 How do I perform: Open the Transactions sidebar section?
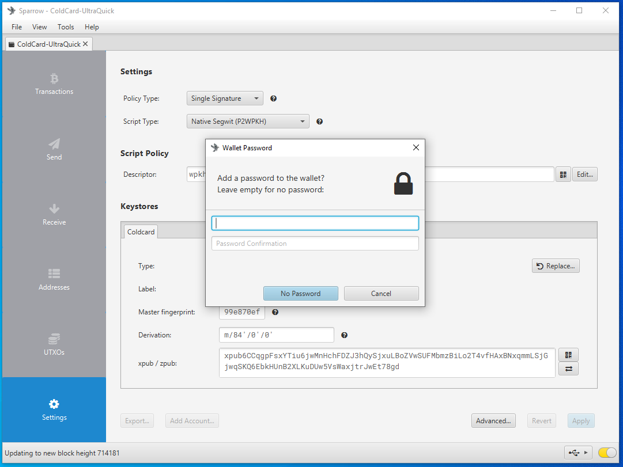(x=54, y=84)
